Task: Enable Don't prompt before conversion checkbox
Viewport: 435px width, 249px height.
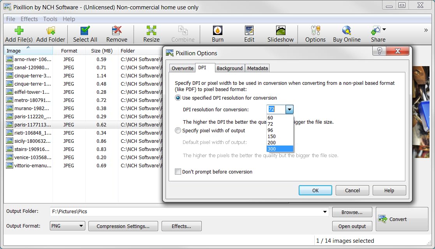Action: tap(178, 172)
